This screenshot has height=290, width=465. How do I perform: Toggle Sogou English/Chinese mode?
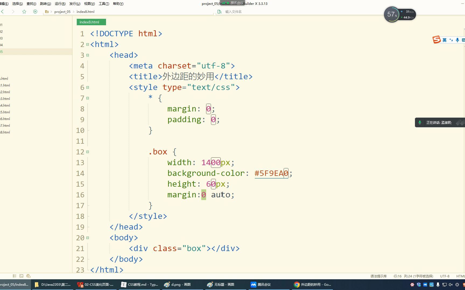pos(445,40)
